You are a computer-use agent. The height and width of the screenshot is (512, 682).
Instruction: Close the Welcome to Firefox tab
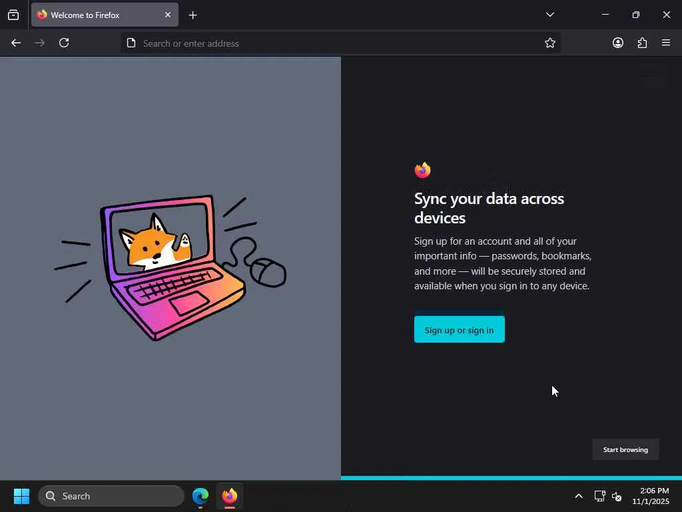[168, 15]
